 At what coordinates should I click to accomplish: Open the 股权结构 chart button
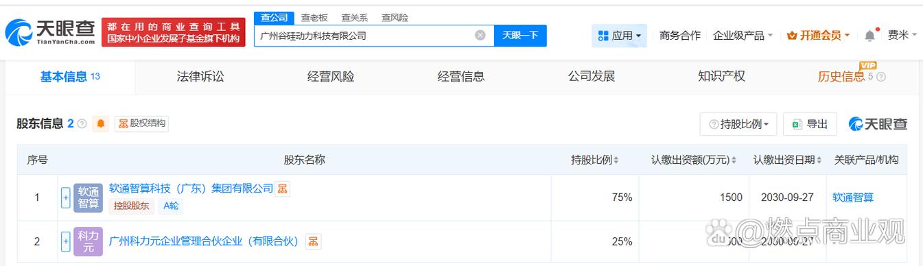[141, 124]
